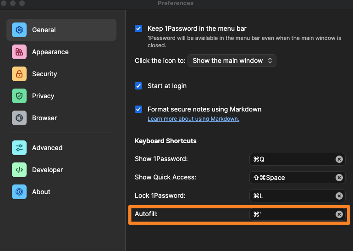Click the Appearance palette icon
This screenshot has width=353, height=251.
tap(19, 52)
